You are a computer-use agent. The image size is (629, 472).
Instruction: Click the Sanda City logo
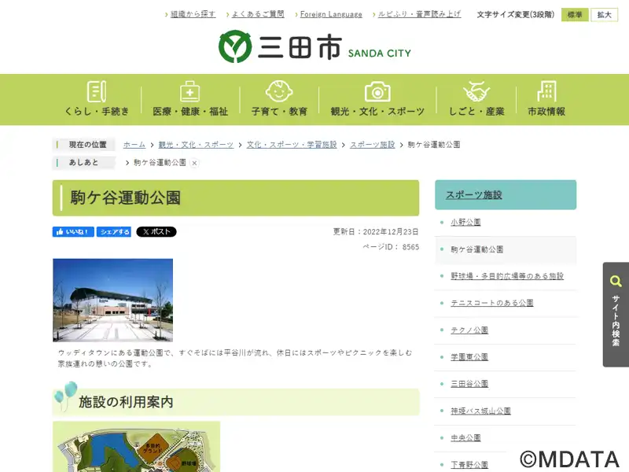315,46
